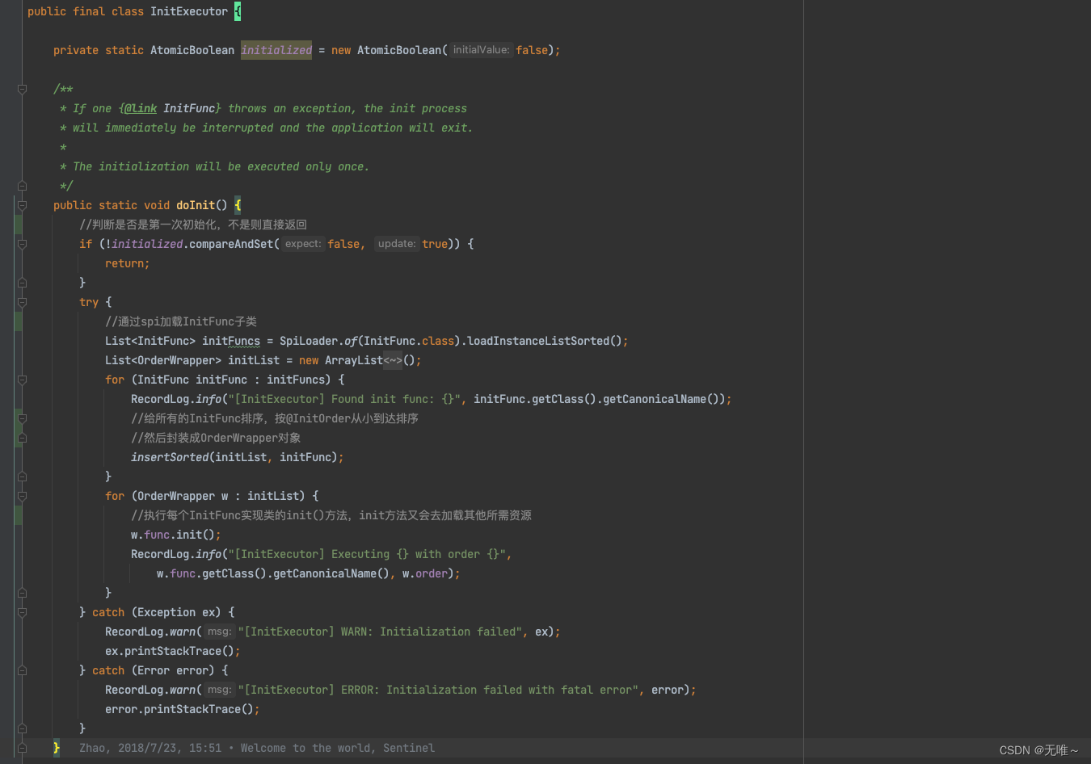Expand the folded ArrayList diamond generics
1091x764 pixels.
tap(393, 360)
